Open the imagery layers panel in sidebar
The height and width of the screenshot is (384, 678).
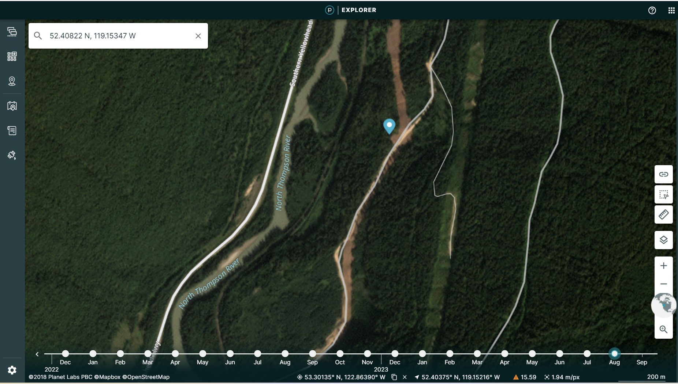tap(12, 32)
